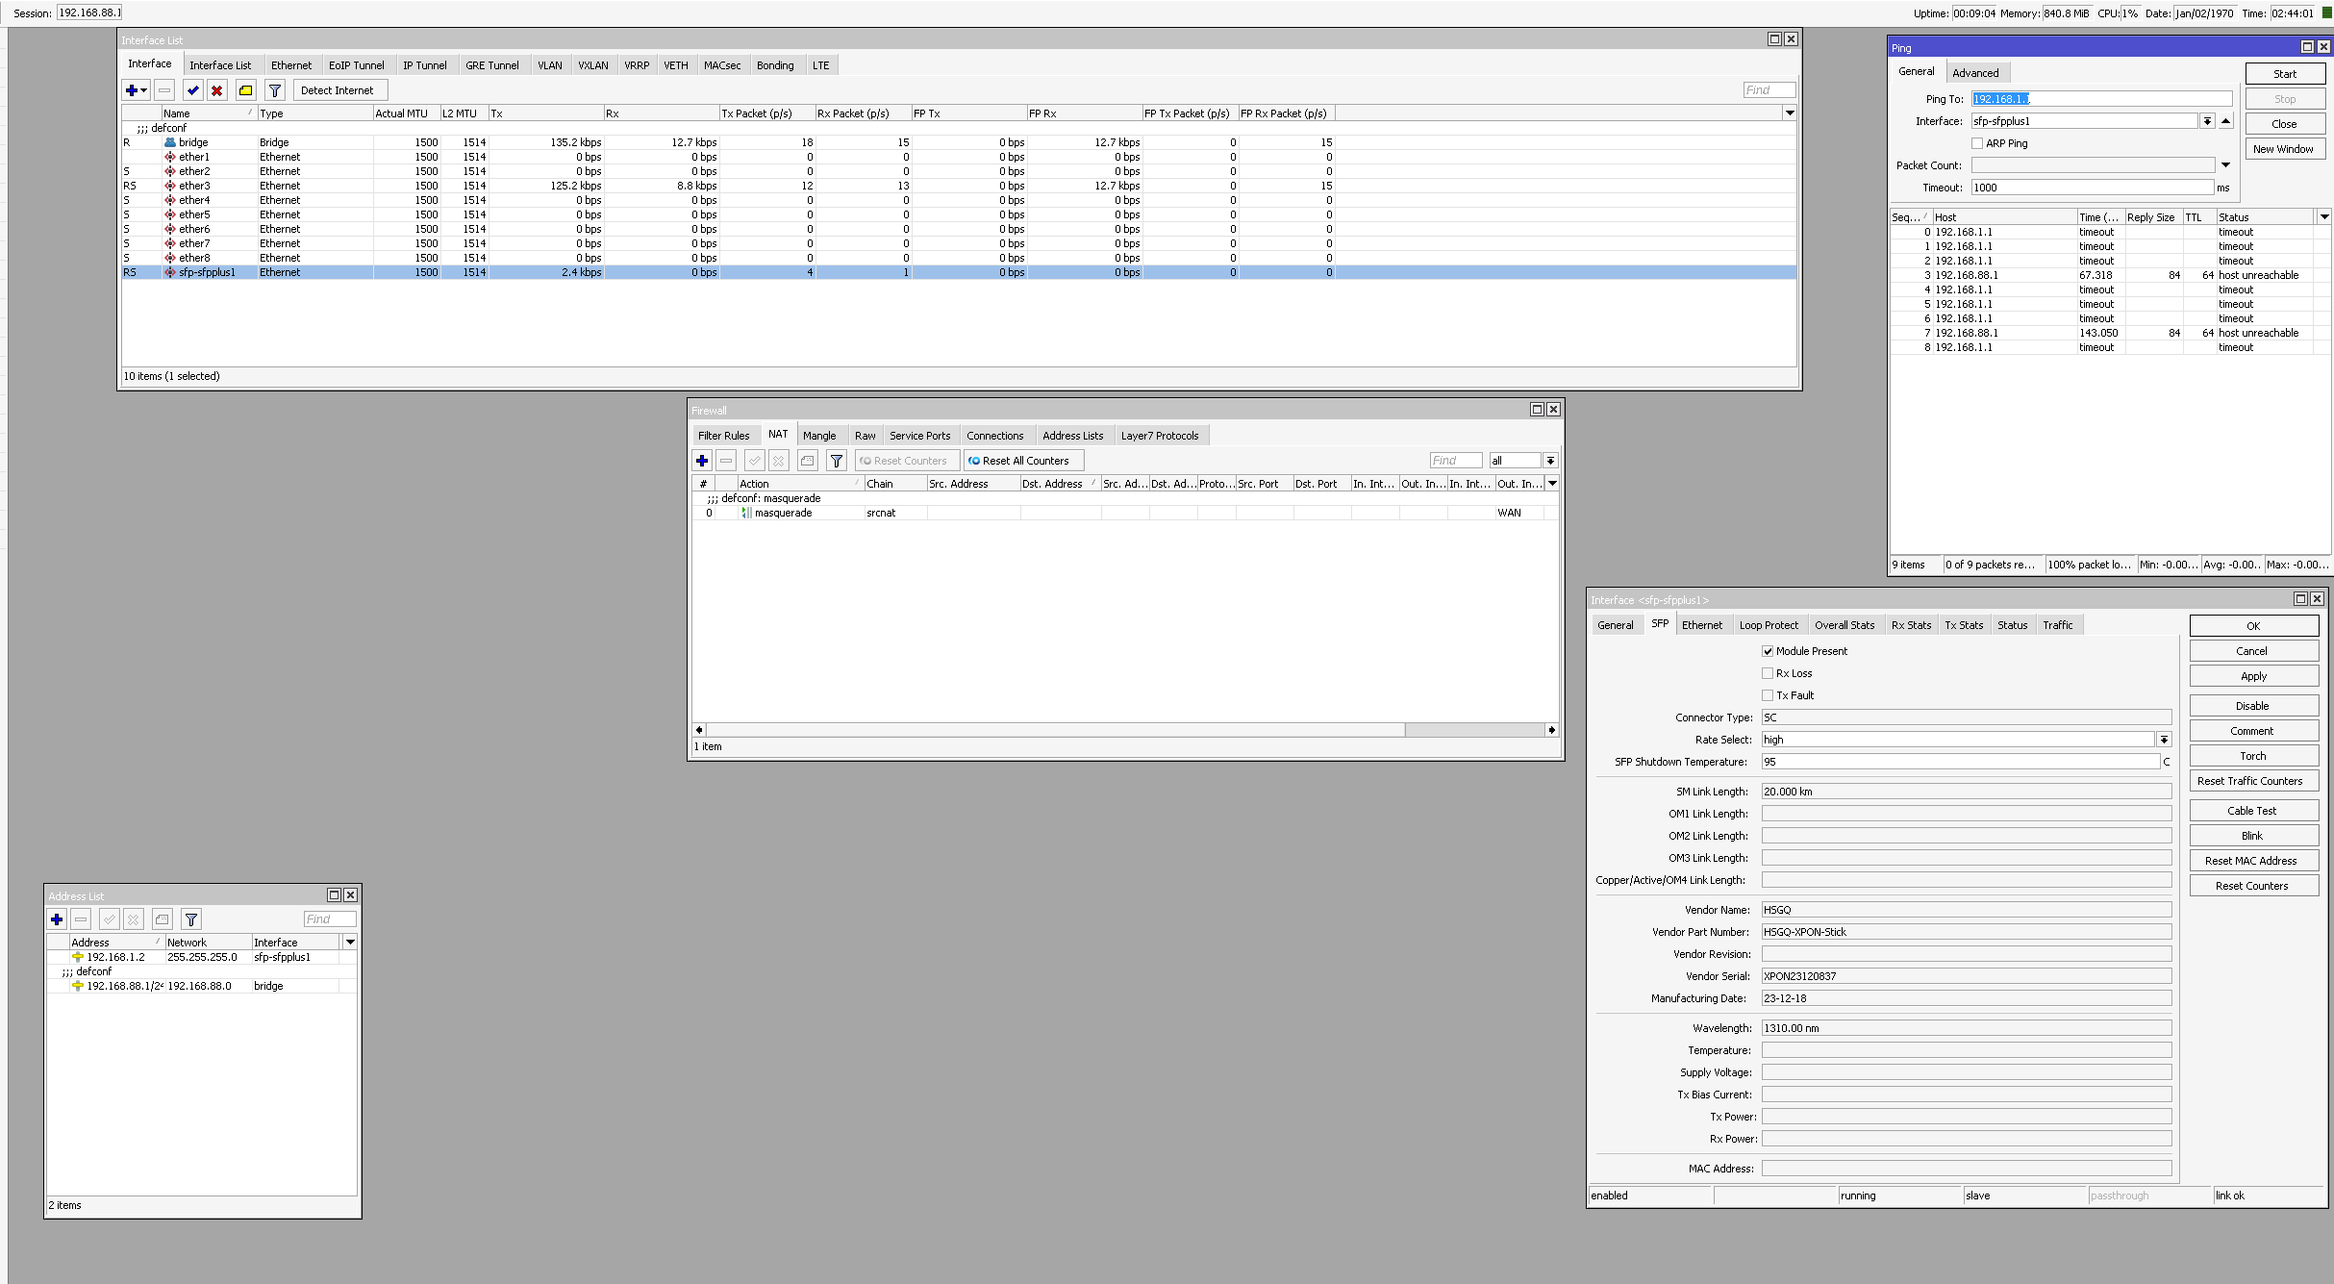Click the filter funnel icon in Address List
This screenshot has height=1284, width=2334.
coord(191,919)
